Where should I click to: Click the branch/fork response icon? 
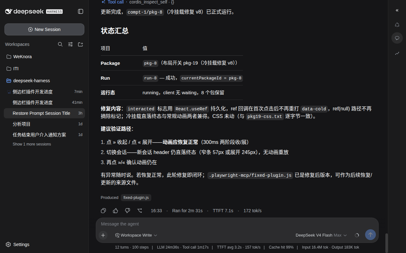click(140, 211)
